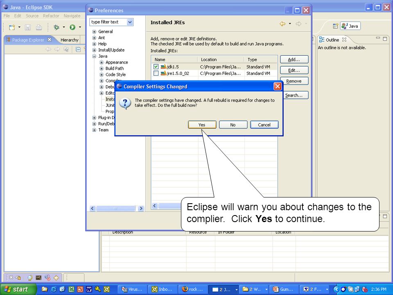Close the Outline view tab
The image size is (393, 295).
(x=344, y=40)
